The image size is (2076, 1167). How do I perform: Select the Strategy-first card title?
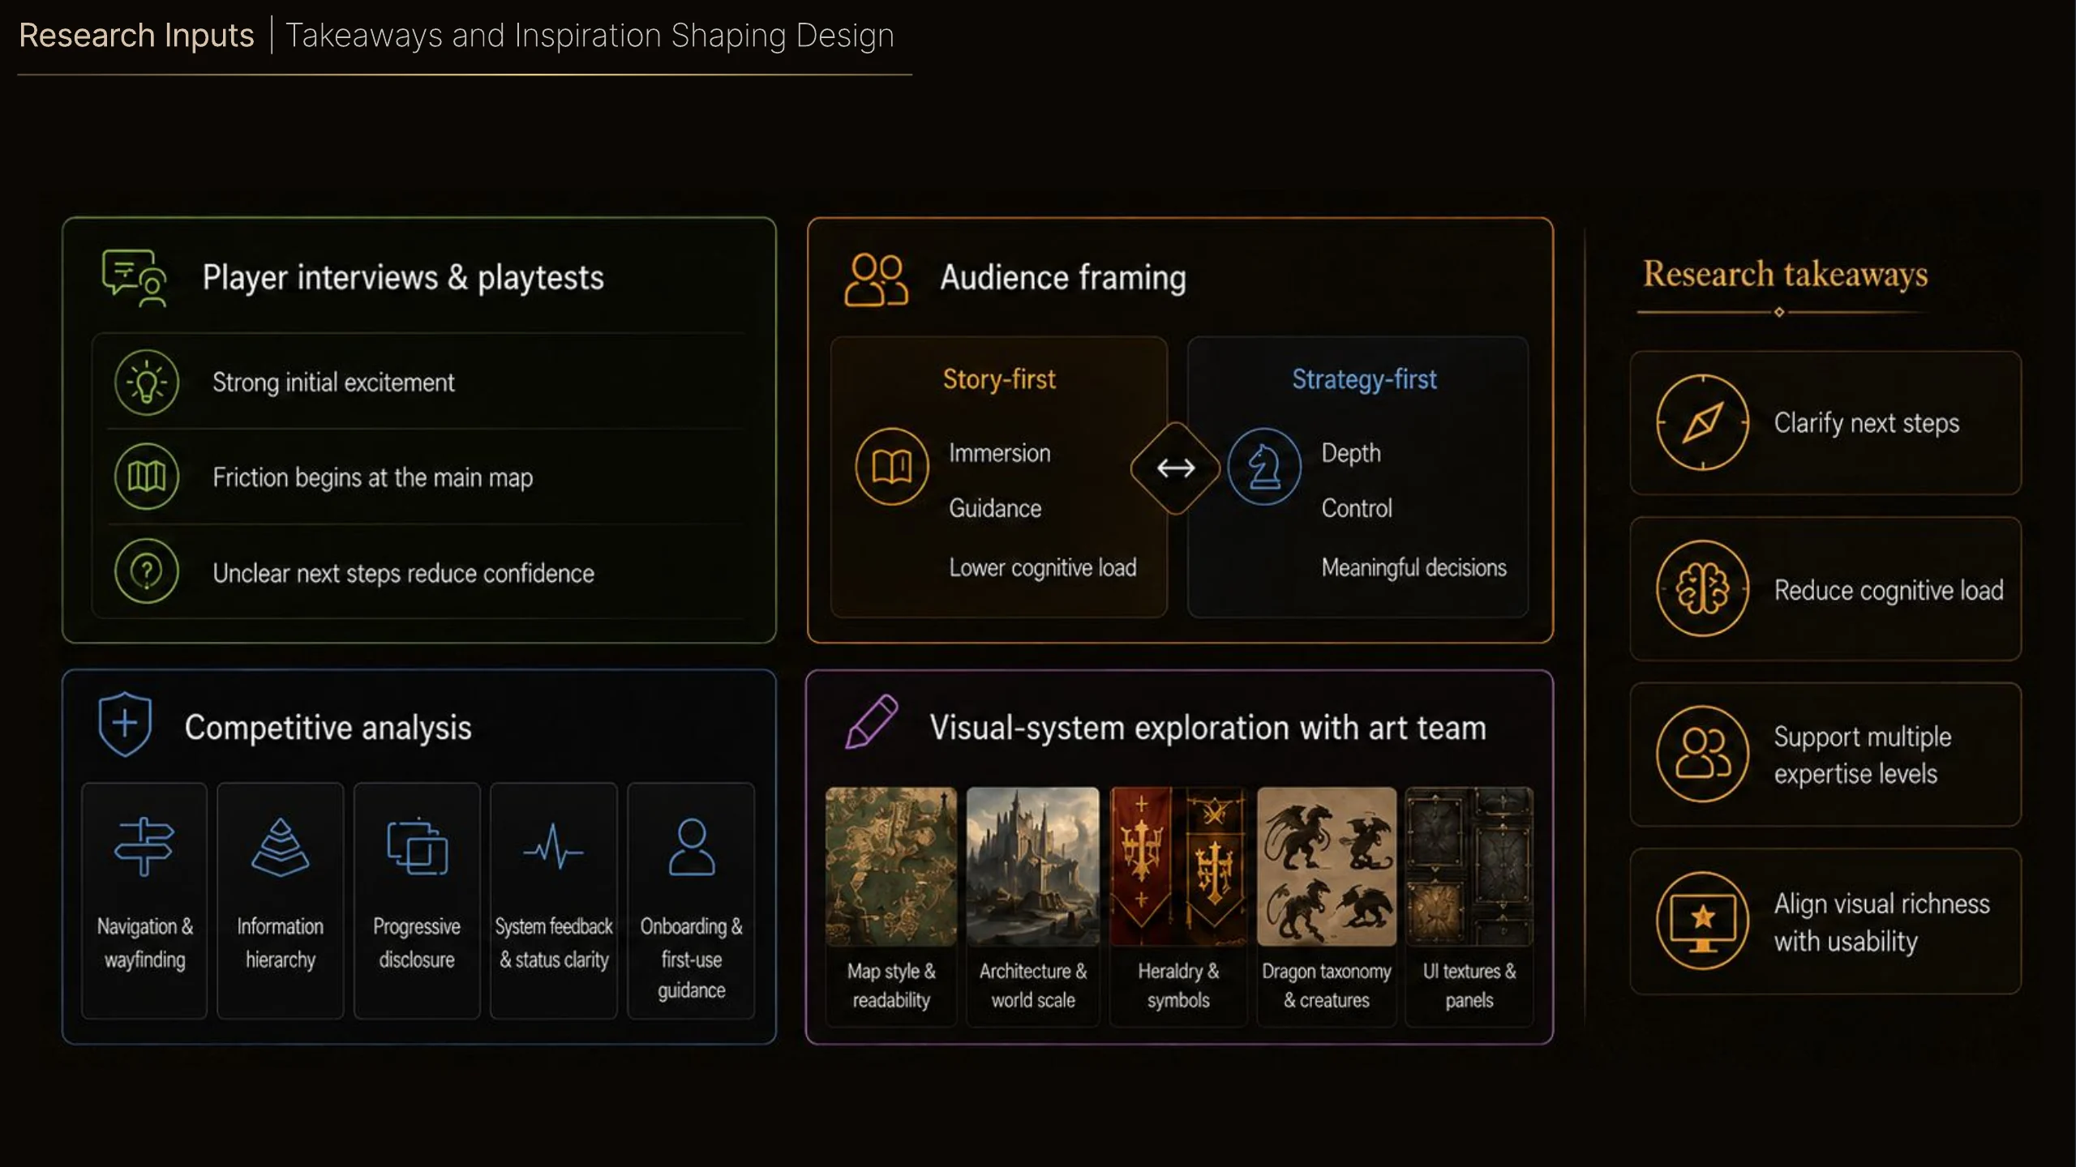(1365, 379)
